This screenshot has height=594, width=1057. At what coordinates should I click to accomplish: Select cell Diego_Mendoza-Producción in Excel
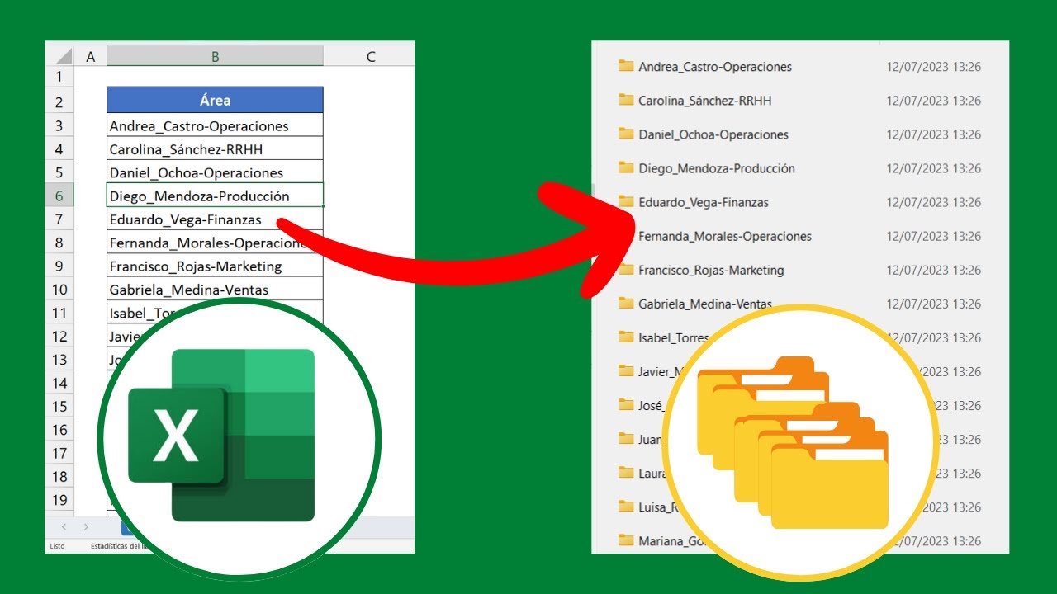pyautogui.click(x=215, y=196)
